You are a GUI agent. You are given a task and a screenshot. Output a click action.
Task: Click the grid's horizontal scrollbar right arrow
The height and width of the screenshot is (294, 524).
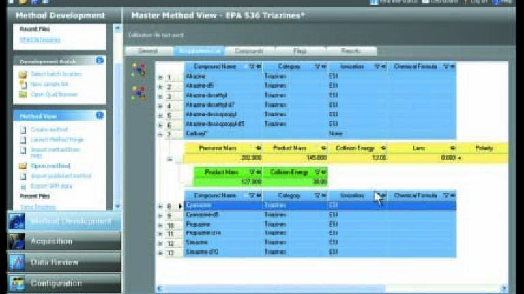point(504,288)
